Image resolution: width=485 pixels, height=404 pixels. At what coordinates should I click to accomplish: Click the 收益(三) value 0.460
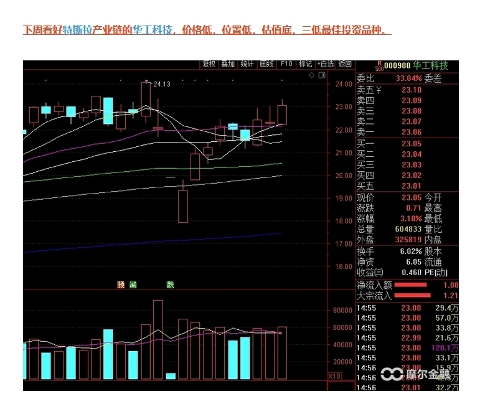(412, 273)
